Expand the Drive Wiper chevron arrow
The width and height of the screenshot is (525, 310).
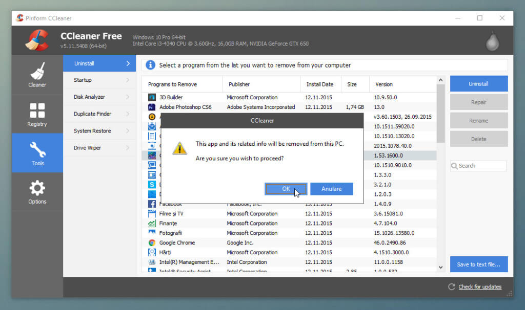128,148
